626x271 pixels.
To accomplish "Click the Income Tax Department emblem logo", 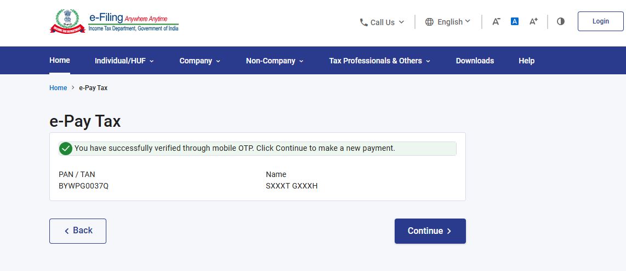I will (67, 21).
